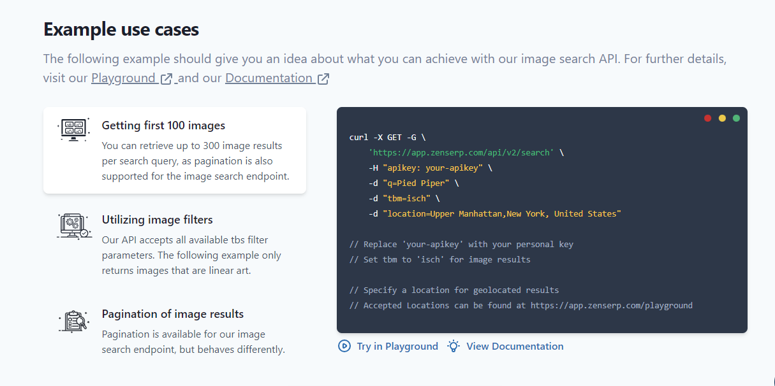775x386 pixels.
Task: Click the description 'Pagination is available'
Action: click(x=193, y=342)
